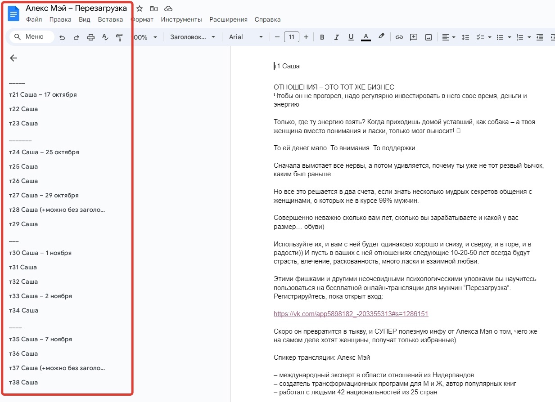The height and width of the screenshot is (402, 555).
Task: Toggle underline formatting
Action: [351, 37]
